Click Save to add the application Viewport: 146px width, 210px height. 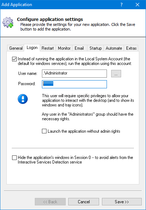click(x=122, y=202)
